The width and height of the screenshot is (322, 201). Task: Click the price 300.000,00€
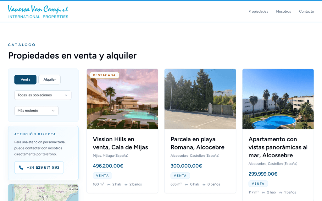pos(186,166)
